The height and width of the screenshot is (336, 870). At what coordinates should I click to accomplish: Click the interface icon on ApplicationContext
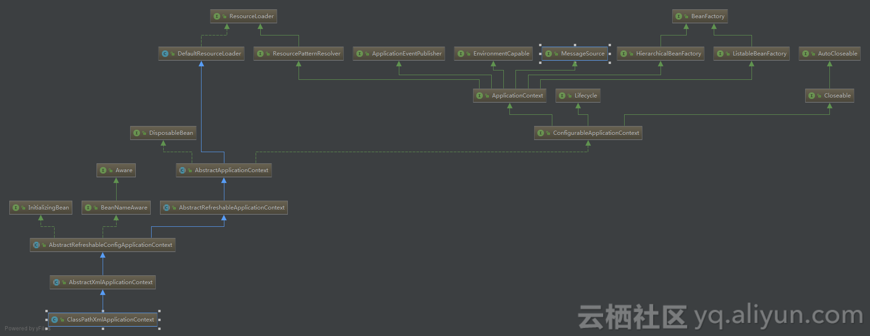(480, 96)
